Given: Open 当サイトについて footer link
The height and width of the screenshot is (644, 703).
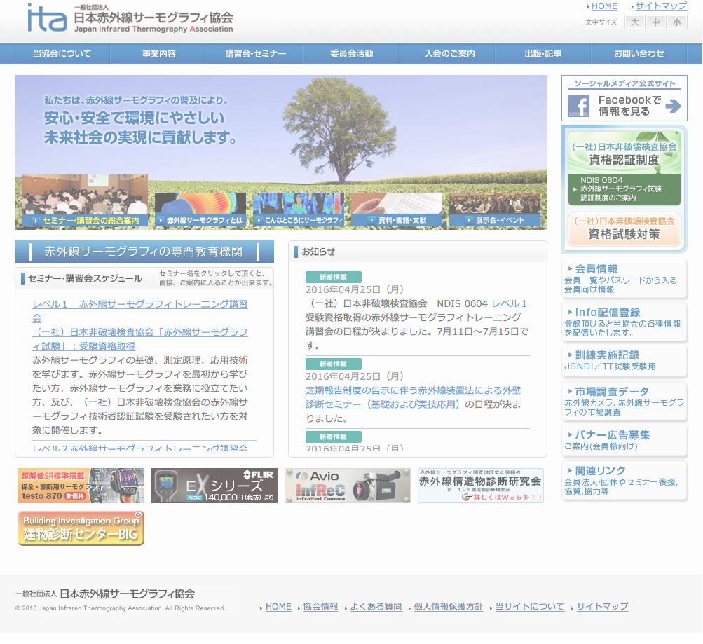Looking at the screenshot, I should coord(529,607).
